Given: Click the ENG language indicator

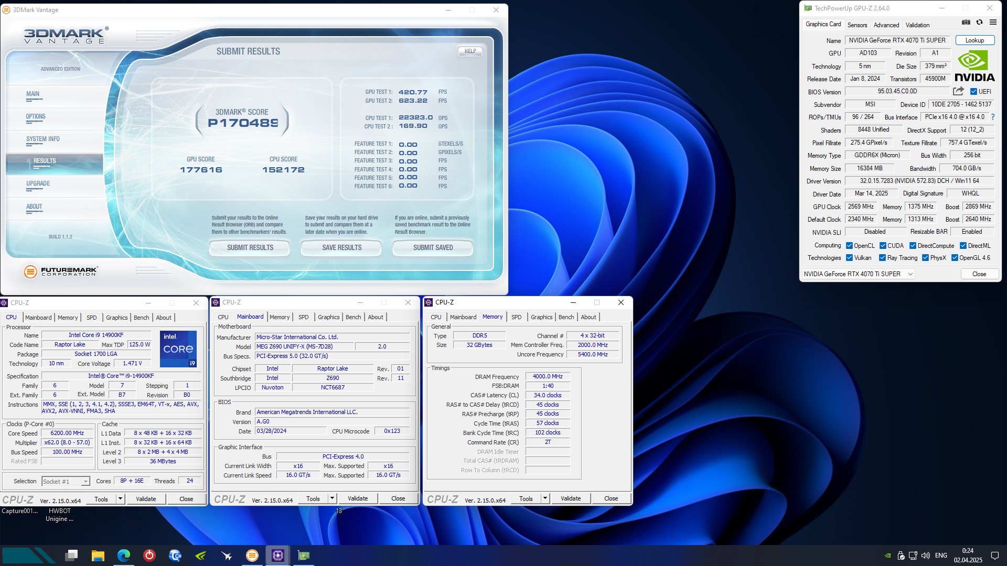Looking at the screenshot, I should (x=941, y=556).
